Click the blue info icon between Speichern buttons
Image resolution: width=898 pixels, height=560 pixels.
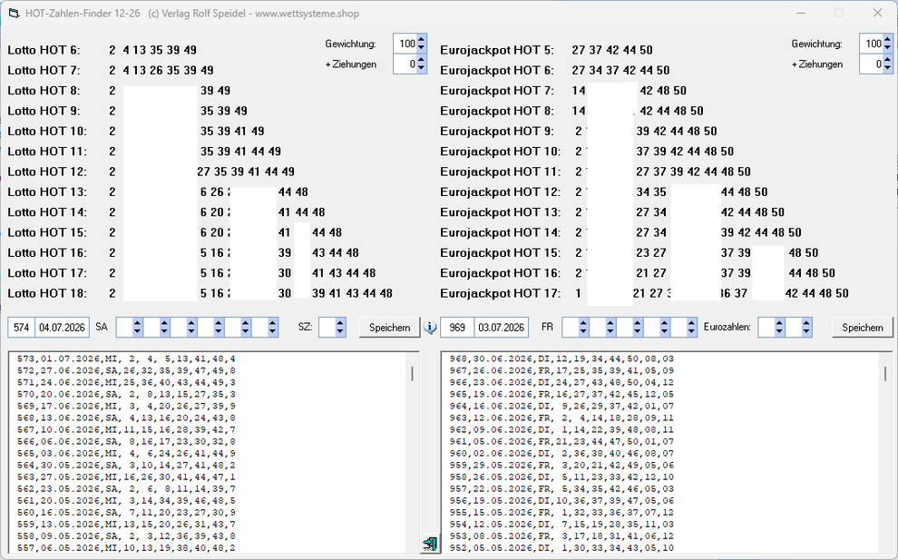pyautogui.click(x=430, y=328)
